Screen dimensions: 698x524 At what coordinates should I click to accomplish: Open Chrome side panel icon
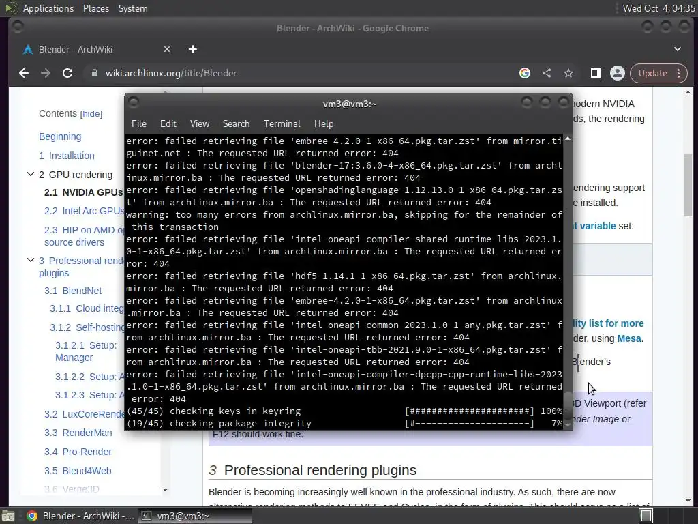(x=596, y=73)
